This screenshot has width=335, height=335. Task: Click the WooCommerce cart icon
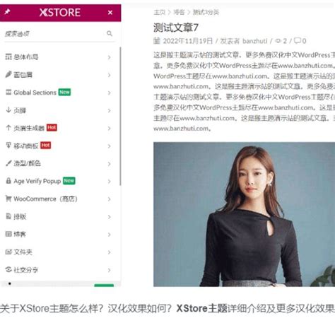coord(8,199)
